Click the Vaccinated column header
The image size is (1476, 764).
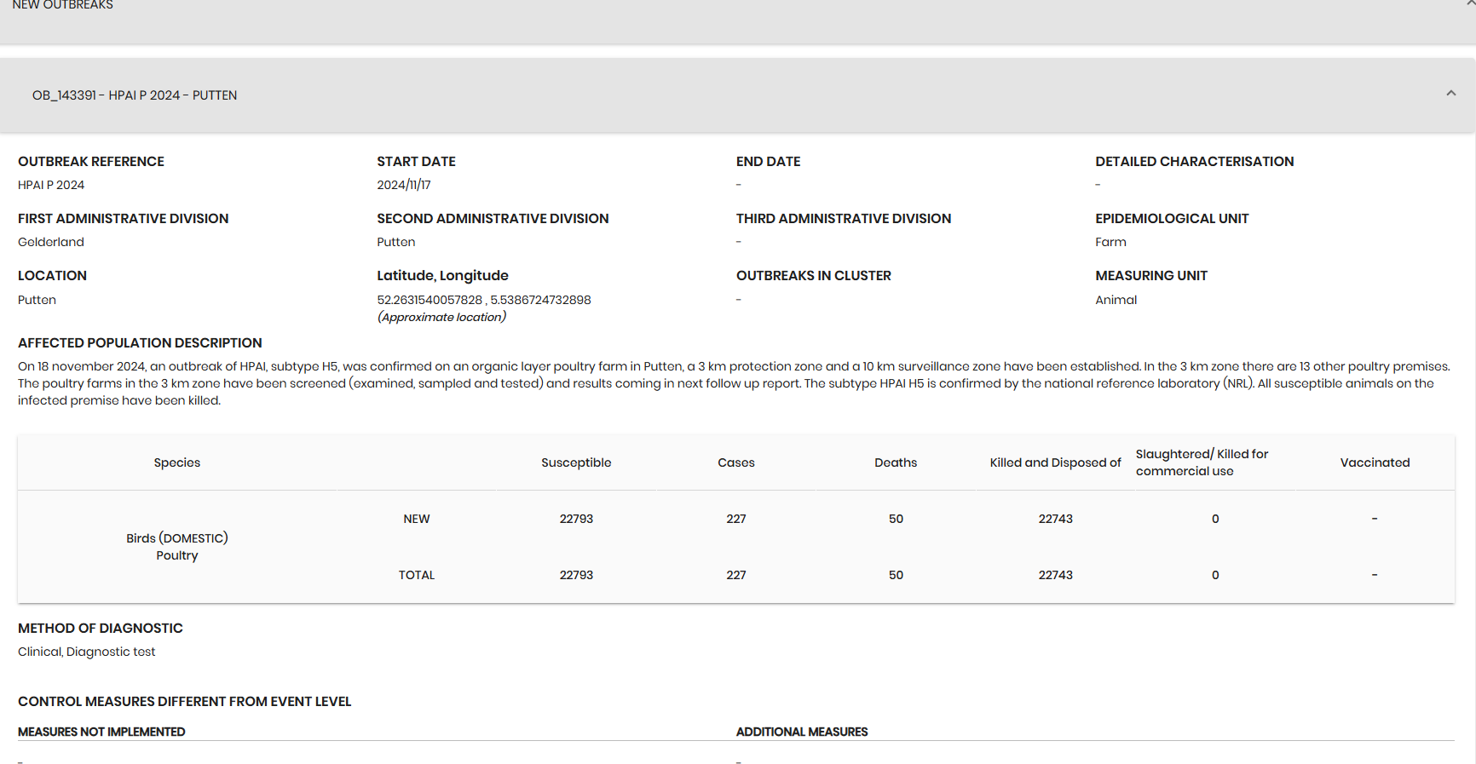pos(1375,462)
